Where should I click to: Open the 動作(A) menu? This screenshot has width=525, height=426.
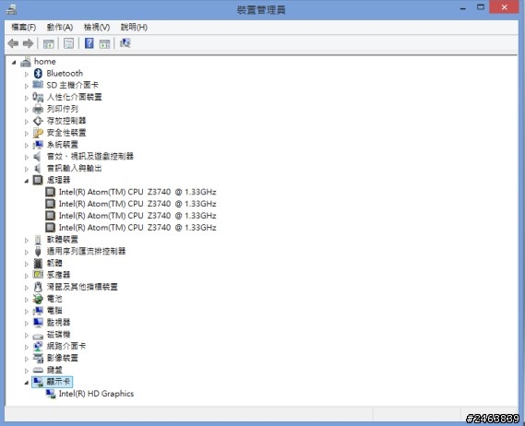point(60,27)
